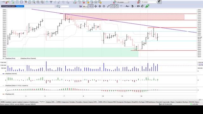The width and height of the screenshot is (203, 114).
Task: Click the ТЕХПОДДЕРЖКА QUIK label
Action: pos(8,6)
